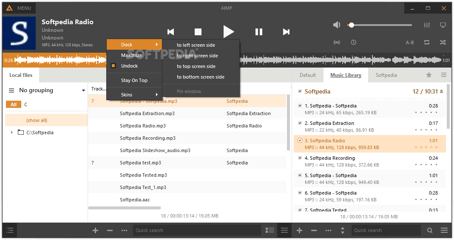Viewport: 454px width, 240px height.
Task: Uncheck 2. Softpedia Extraction track
Action: [x=300, y=123]
